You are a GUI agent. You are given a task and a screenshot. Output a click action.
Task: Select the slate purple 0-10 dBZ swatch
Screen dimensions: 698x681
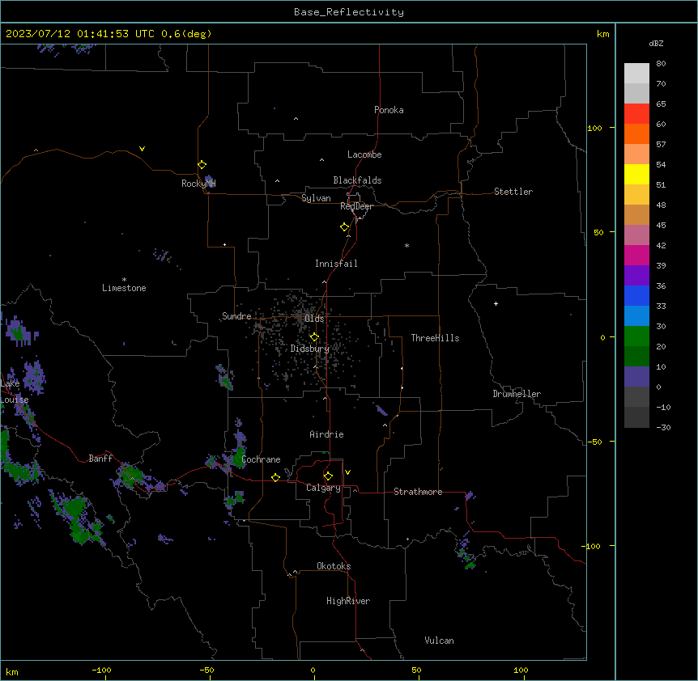coord(636,377)
